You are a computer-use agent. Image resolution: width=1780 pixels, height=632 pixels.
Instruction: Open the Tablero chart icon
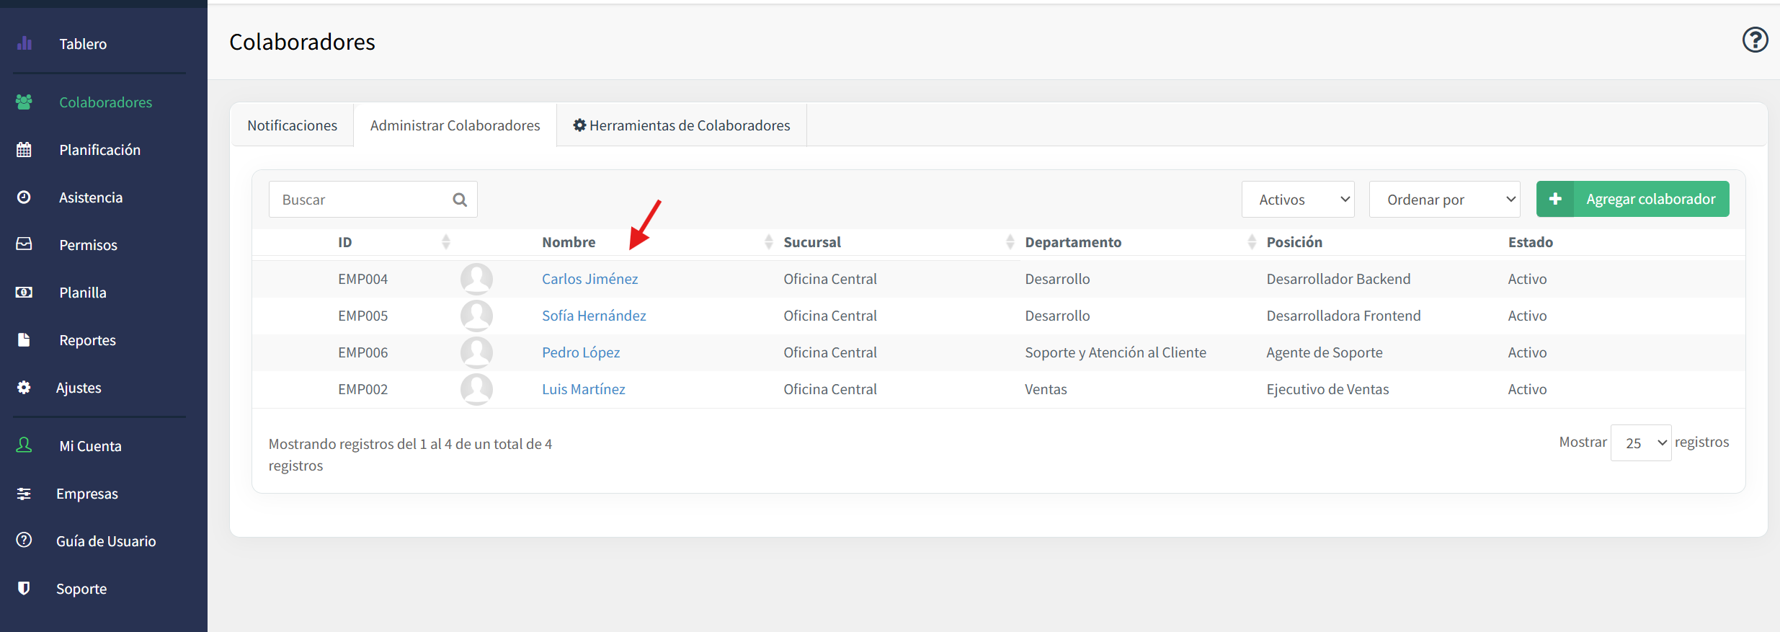[25, 43]
